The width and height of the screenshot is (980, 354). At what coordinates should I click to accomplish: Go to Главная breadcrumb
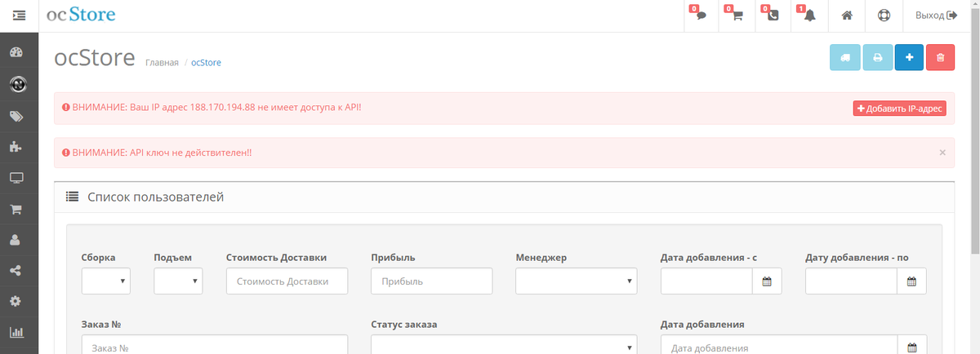click(x=162, y=63)
